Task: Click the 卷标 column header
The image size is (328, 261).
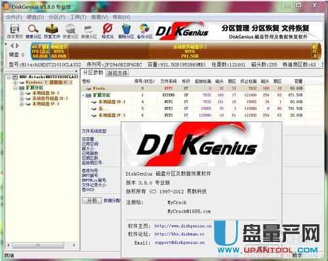Action: pos(86,81)
